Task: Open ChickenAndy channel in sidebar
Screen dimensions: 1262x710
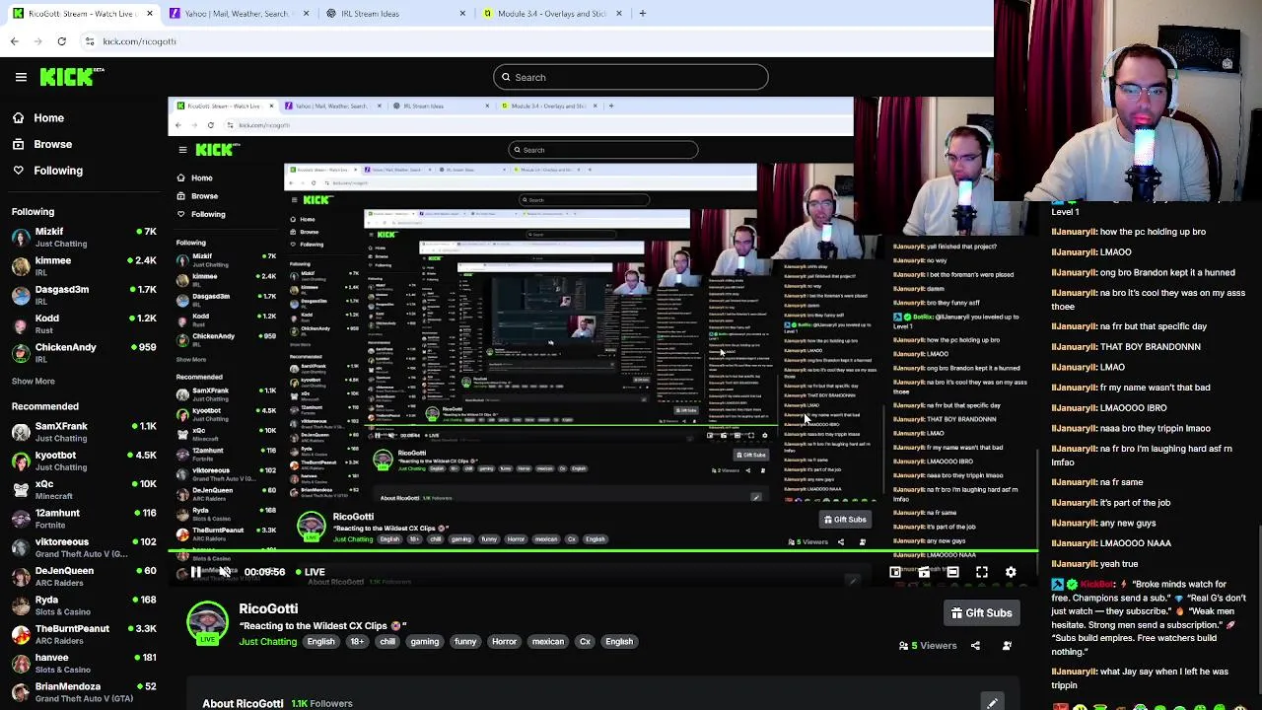Action: tap(83, 352)
